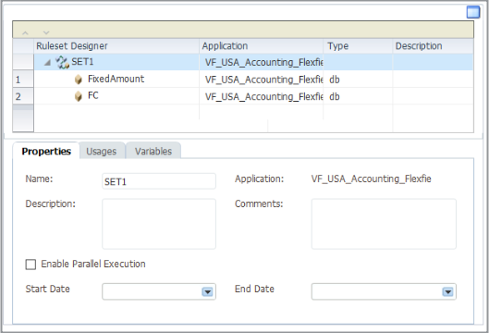Click the Name input field
The height and width of the screenshot is (333, 489).
159,181
